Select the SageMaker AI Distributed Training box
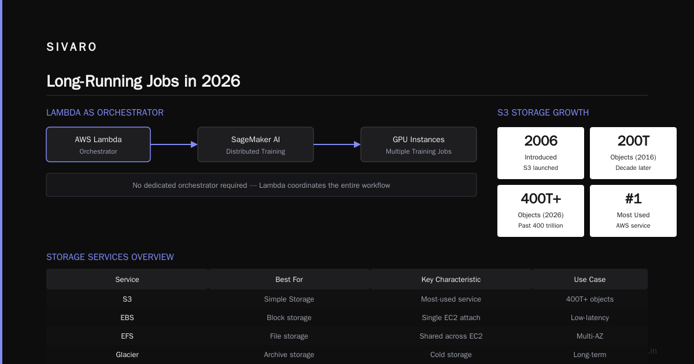694x364 pixels. click(x=256, y=144)
